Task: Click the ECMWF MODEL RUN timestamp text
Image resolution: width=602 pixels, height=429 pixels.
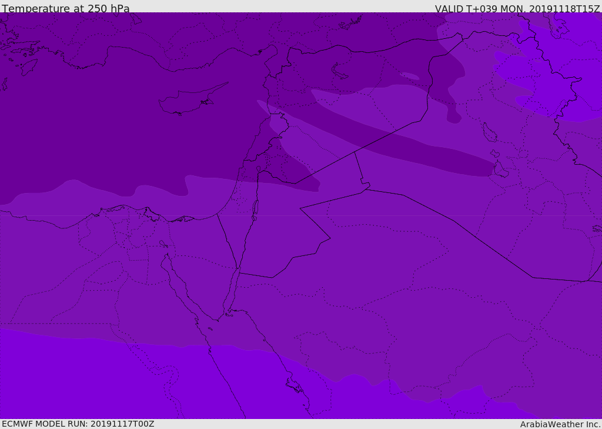Action: coord(78,424)
